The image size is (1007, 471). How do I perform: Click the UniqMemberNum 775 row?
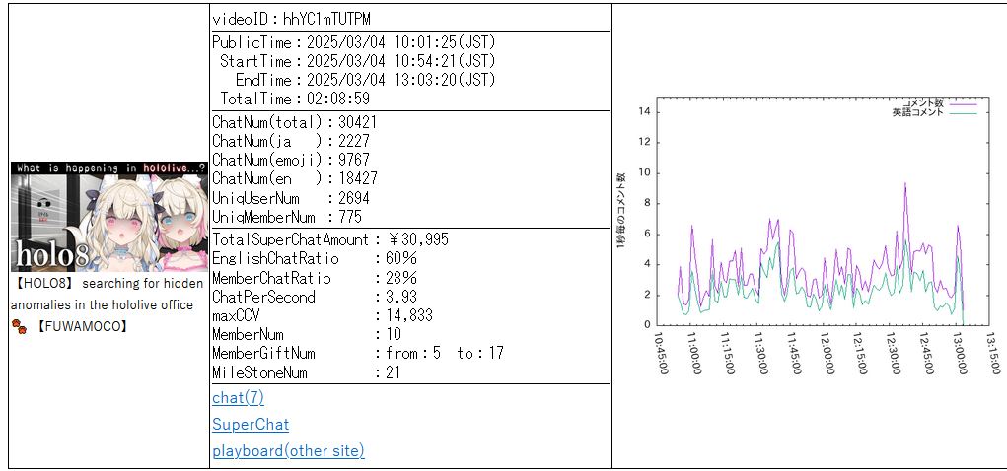pos(287,216)
